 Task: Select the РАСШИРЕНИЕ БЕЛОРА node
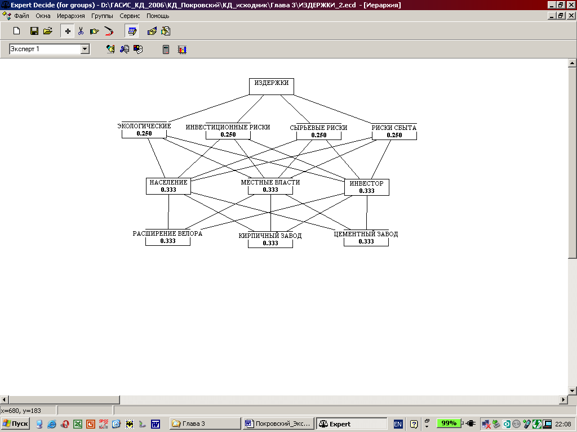pos(167,237)
